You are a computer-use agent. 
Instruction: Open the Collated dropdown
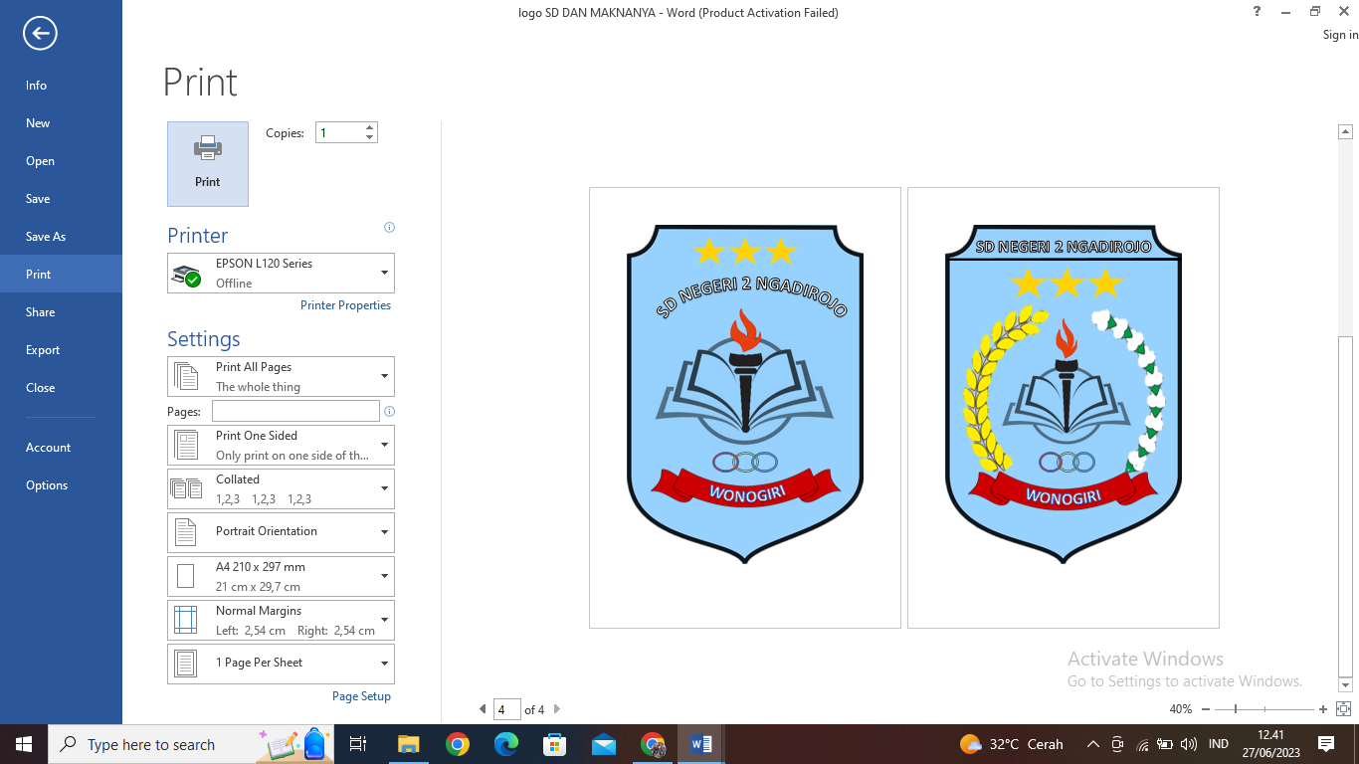pos(281,488)
